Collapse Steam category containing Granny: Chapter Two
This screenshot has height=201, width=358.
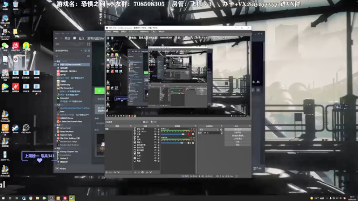coord(55,148)
